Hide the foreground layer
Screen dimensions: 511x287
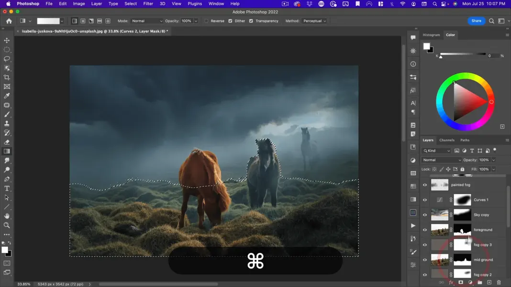point(425,230)
